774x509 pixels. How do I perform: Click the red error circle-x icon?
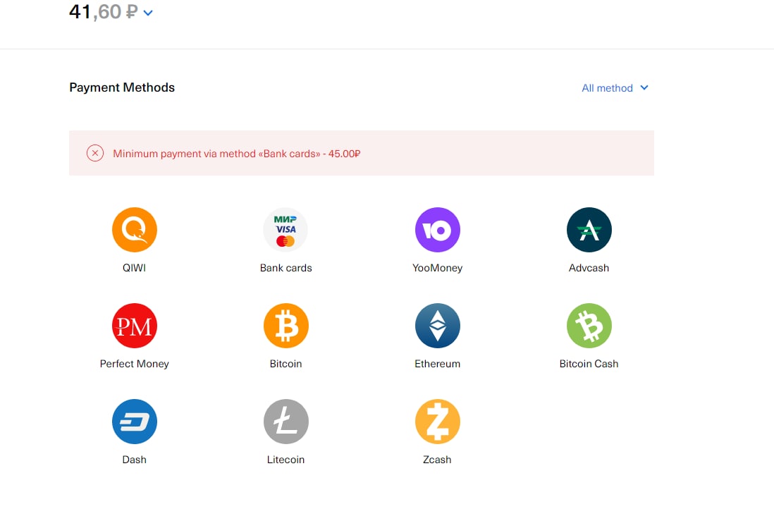coord(94,153)
